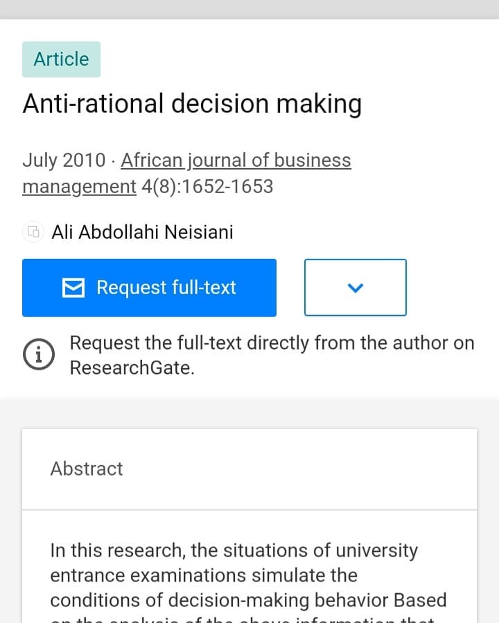
Task: Click the author avatar icon beside Ali Abdollahi
Action: (33, 232)
